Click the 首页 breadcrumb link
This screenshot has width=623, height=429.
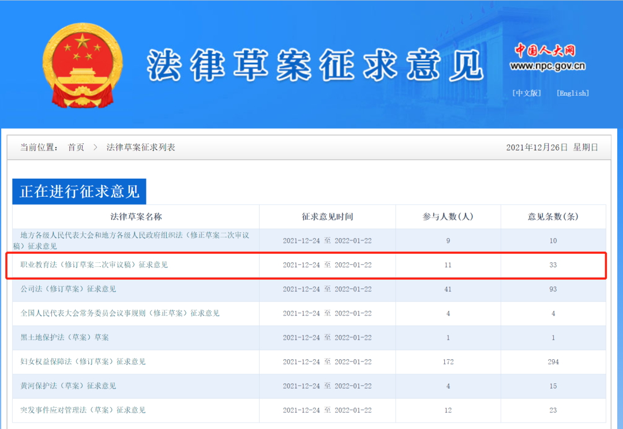pyautogui.click(x=76, y=147)
